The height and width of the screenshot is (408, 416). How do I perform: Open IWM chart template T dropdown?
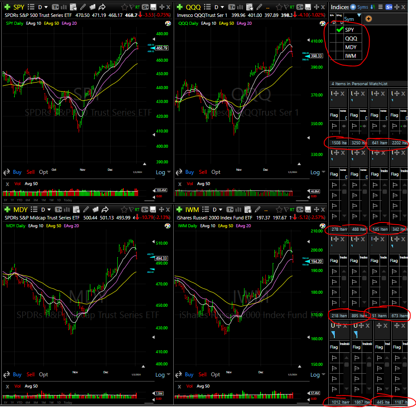coord(230,210)
